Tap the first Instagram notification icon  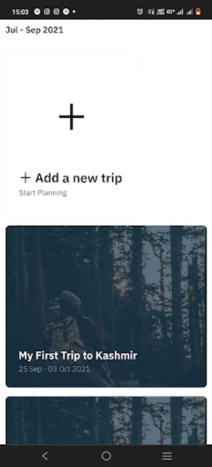coord(47,11)
